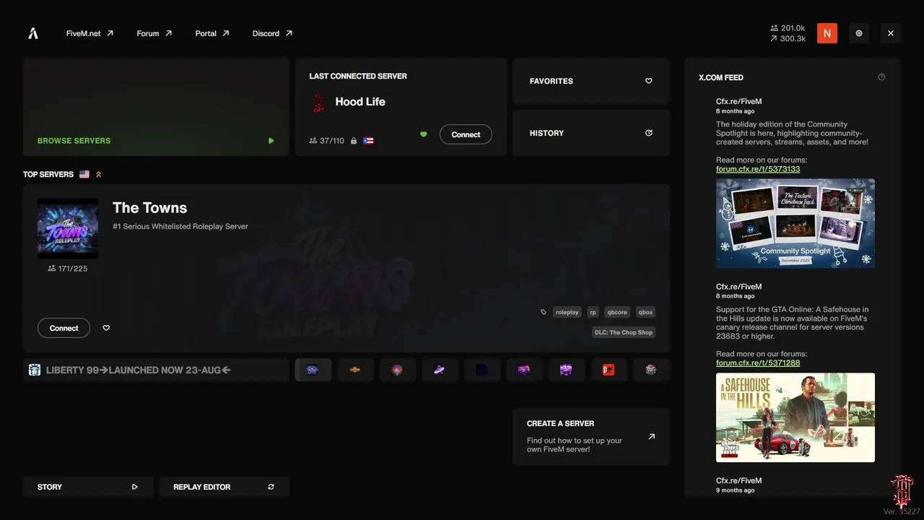Click the FiveM logo icon in the header

32,33
